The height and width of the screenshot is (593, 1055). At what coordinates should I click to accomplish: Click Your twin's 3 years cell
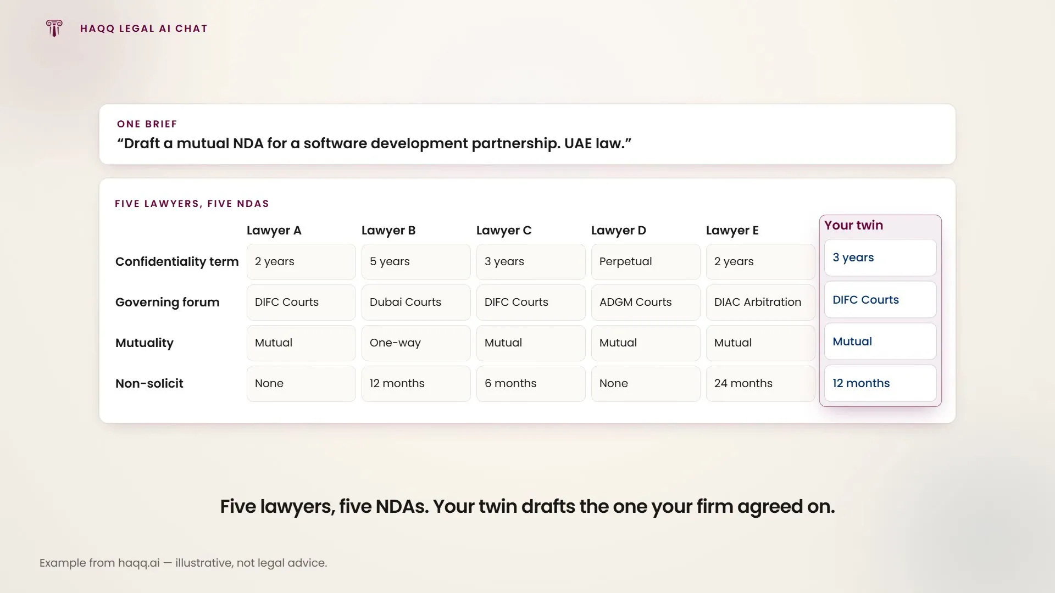[x=880, y=258]
